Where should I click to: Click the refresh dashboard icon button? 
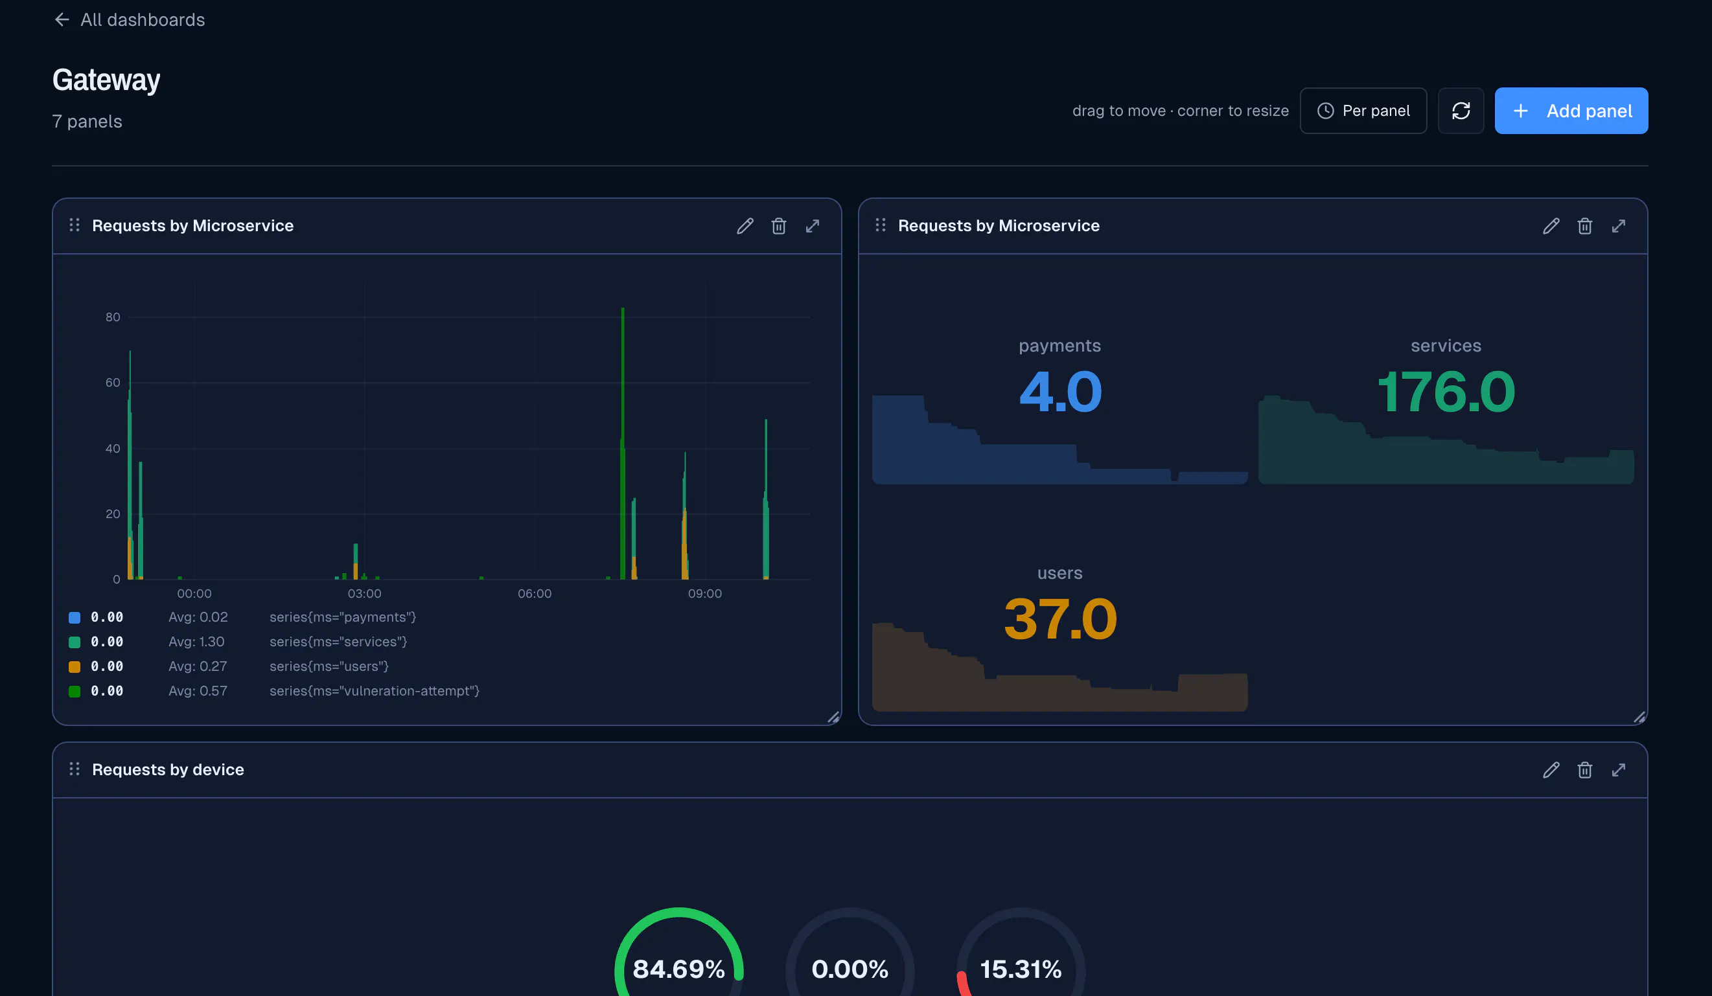coord(1461,111)
